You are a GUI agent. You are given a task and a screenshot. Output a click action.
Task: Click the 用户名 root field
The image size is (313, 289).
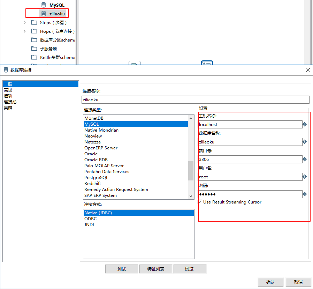tap(250, 177)
